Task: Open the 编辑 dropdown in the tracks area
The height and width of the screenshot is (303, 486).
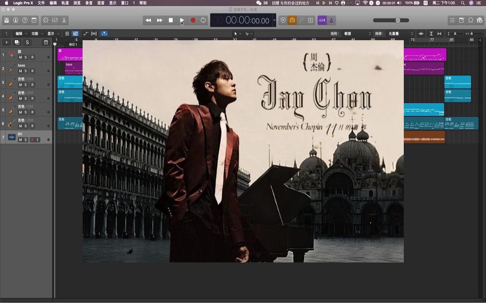Action: pos(21,34)
